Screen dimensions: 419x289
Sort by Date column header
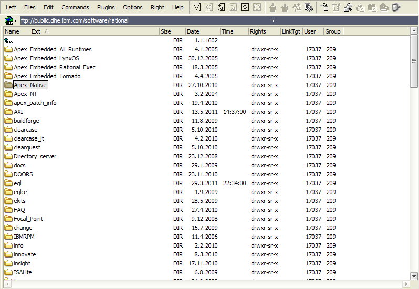[x=203, y=31]
